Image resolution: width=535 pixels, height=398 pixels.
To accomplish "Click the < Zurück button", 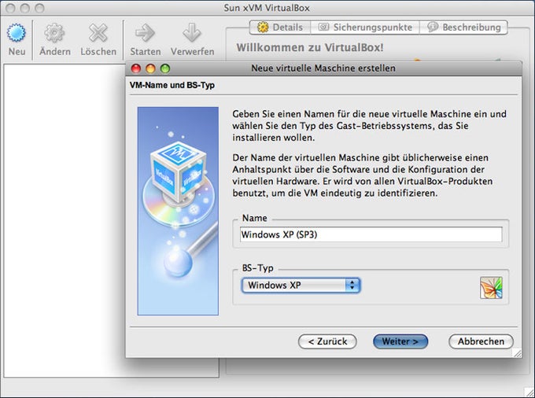I will pyautogui.click(x=327, y=341).
